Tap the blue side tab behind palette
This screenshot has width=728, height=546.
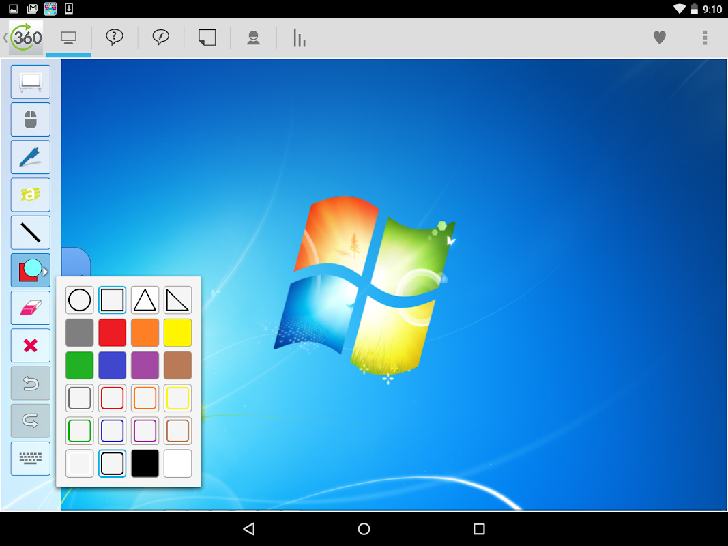click(x=76, y=262)
